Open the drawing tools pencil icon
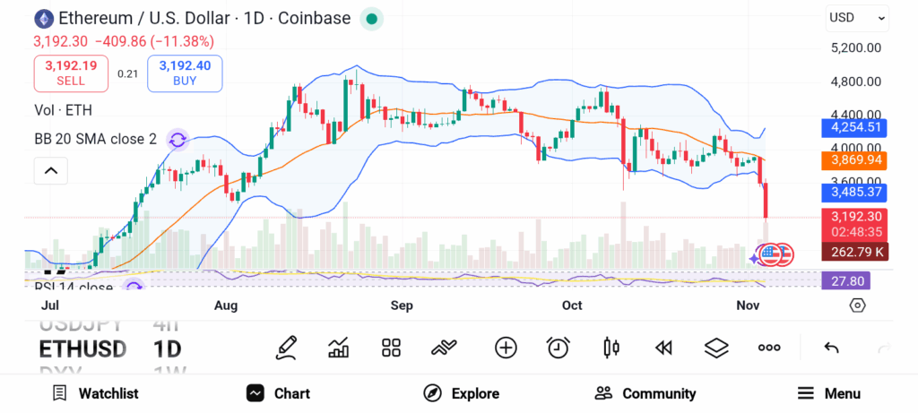The height and width of the screenshot is (413, 918). pyautogui.click(x=286, y=348)
